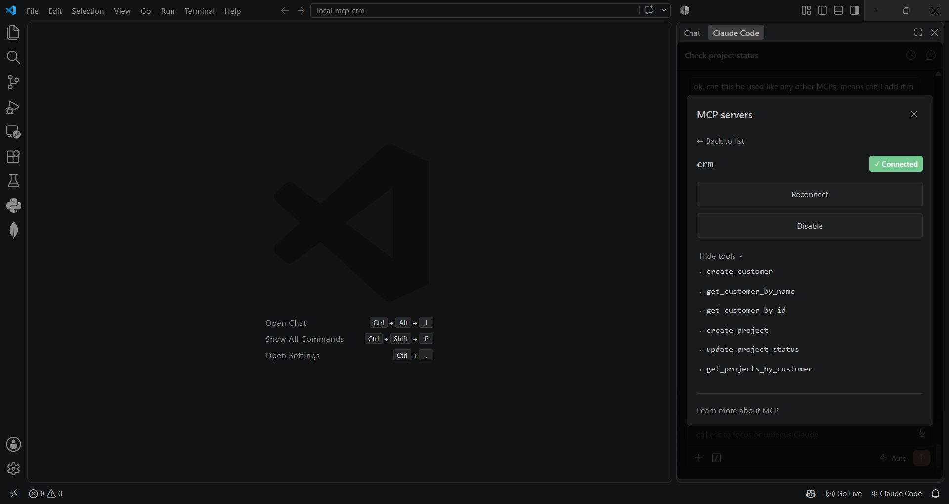The image size is (949, 504).
Task: Open Help menu
Action: pyautogui.click(x=232, y=11)
